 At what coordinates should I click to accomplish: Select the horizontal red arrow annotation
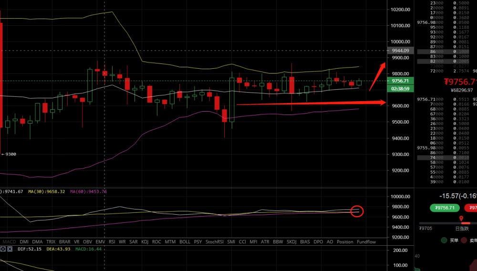point(310,103)
